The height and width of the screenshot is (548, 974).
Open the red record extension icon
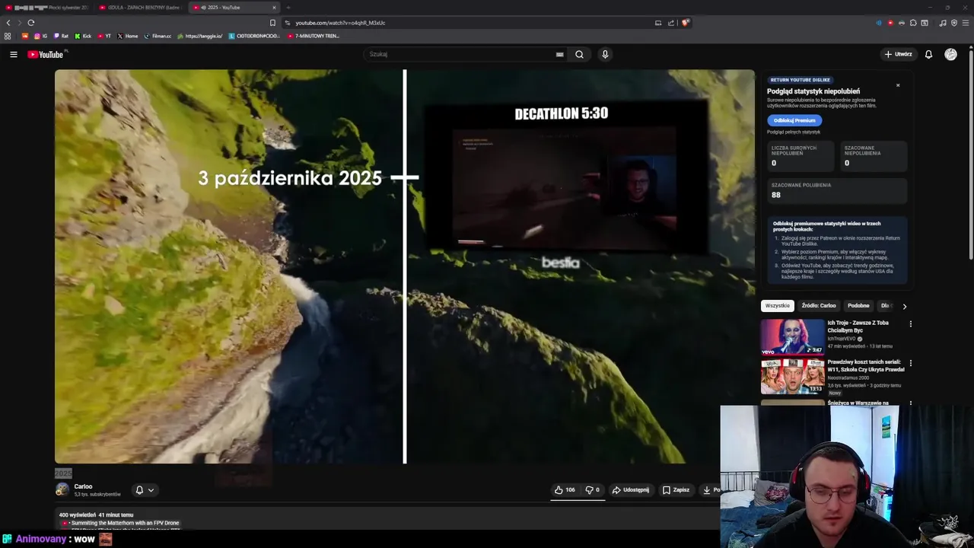pos(890,23)
